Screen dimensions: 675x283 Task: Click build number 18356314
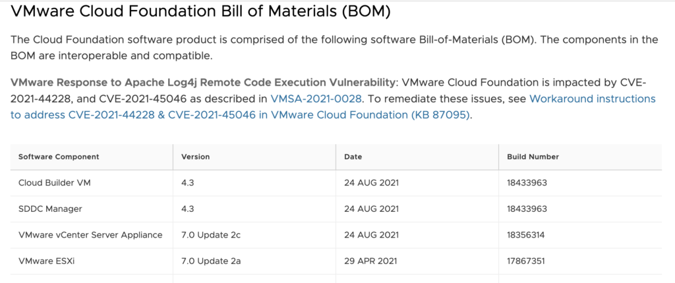point(527,235)
